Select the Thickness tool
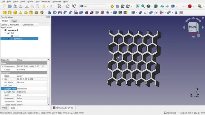Screen dimensions: 205x115 pyautogui.click(x=115, y=12)
